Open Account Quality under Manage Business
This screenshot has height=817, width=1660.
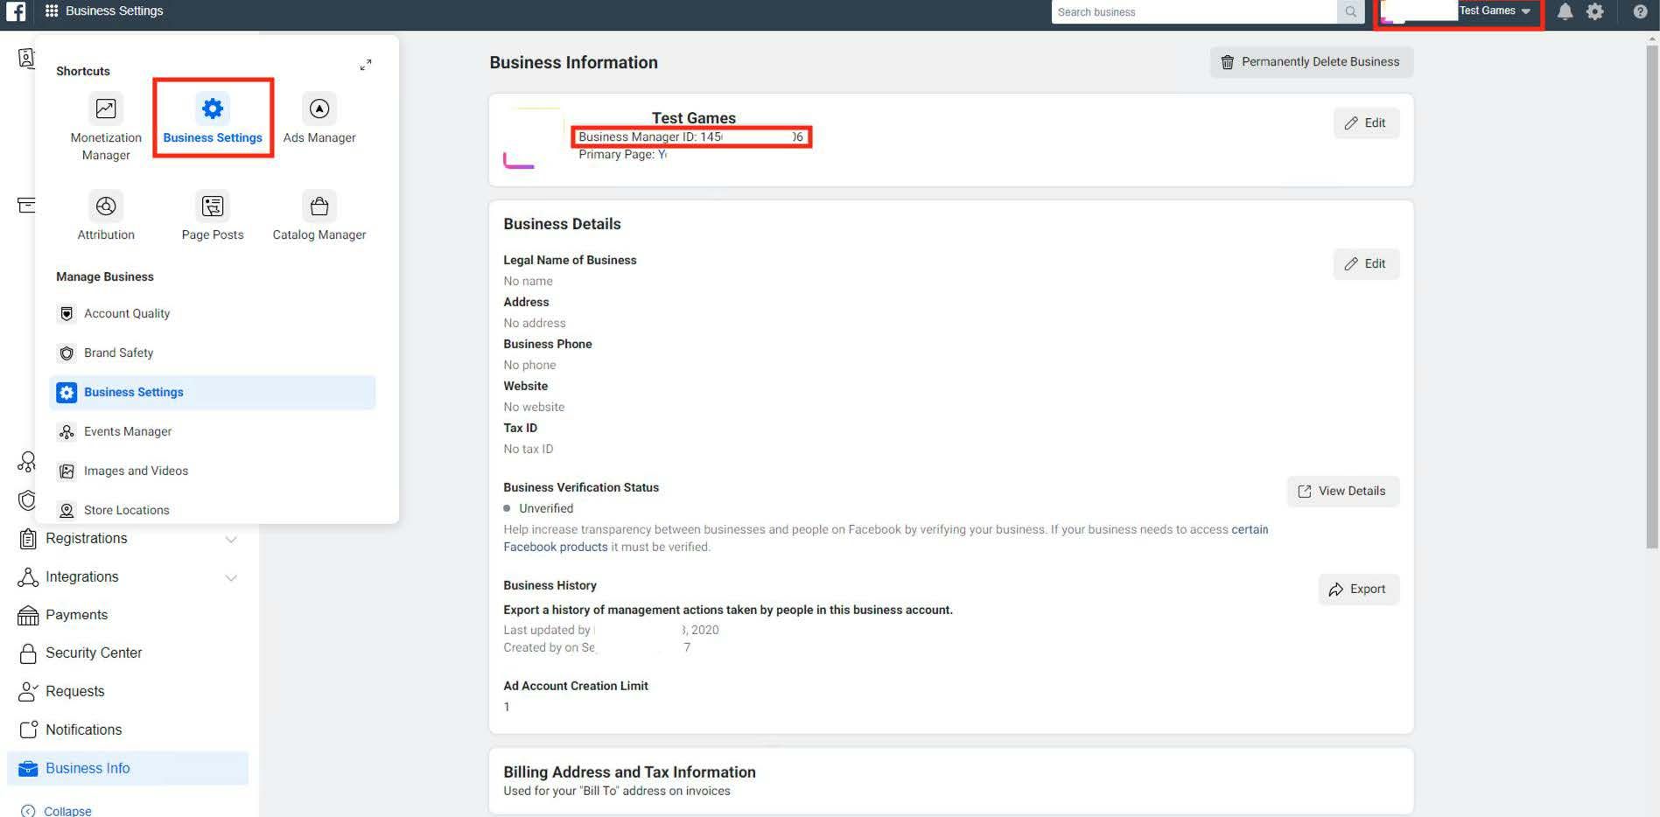pyautogui.click(x=127, y=313)
